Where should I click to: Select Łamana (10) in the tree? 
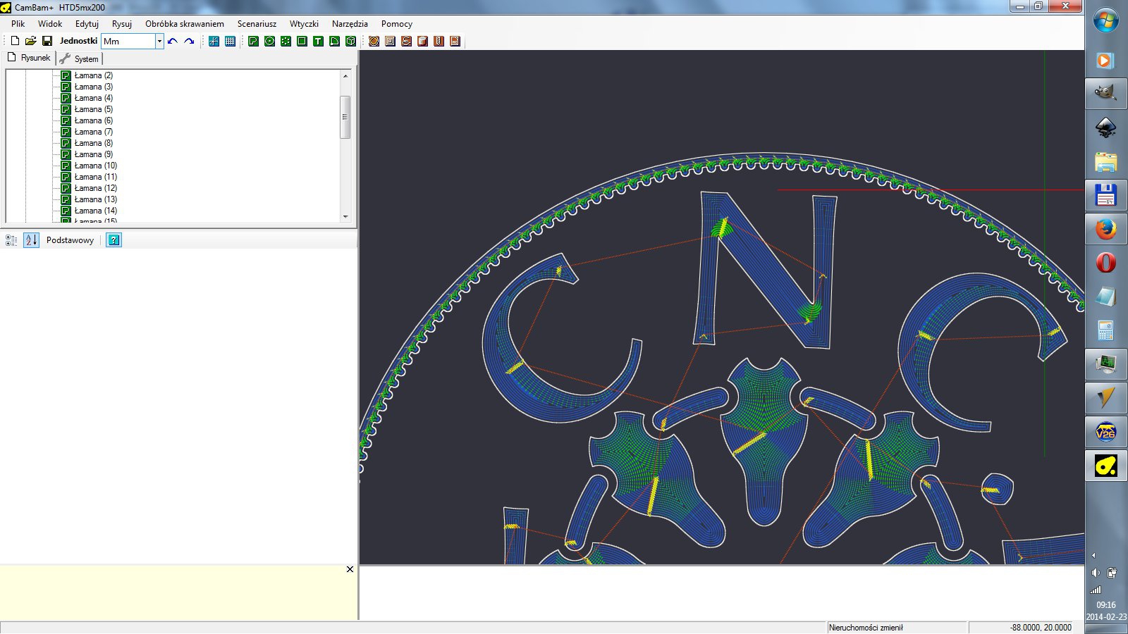[x=95, y=166]
